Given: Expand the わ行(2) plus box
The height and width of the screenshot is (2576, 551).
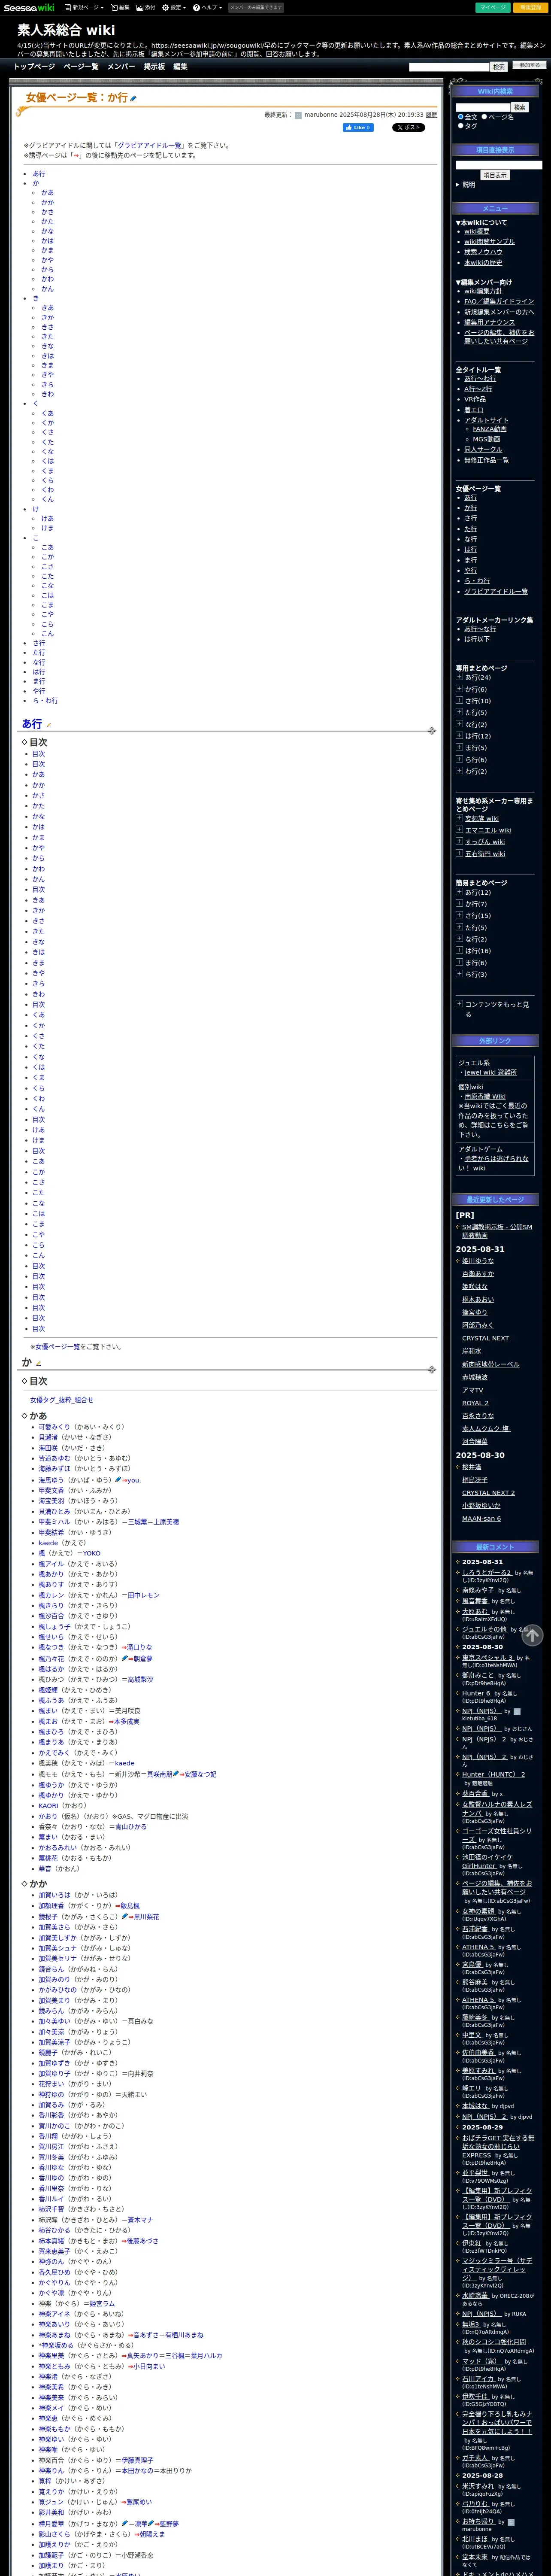Looking at the screenshot, I should pyautogui.click(x=459, y=771).
